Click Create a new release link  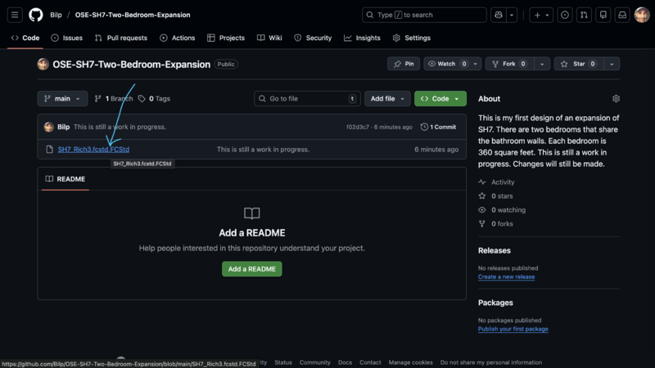tap(506, 276)
